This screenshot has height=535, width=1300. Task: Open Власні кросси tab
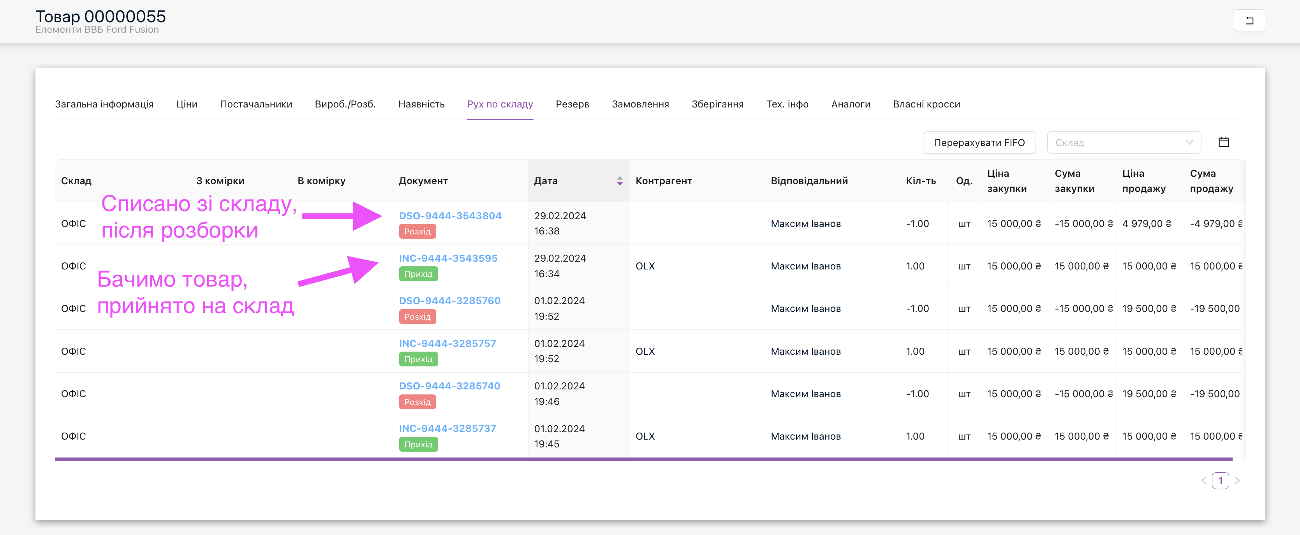point(926,104)
